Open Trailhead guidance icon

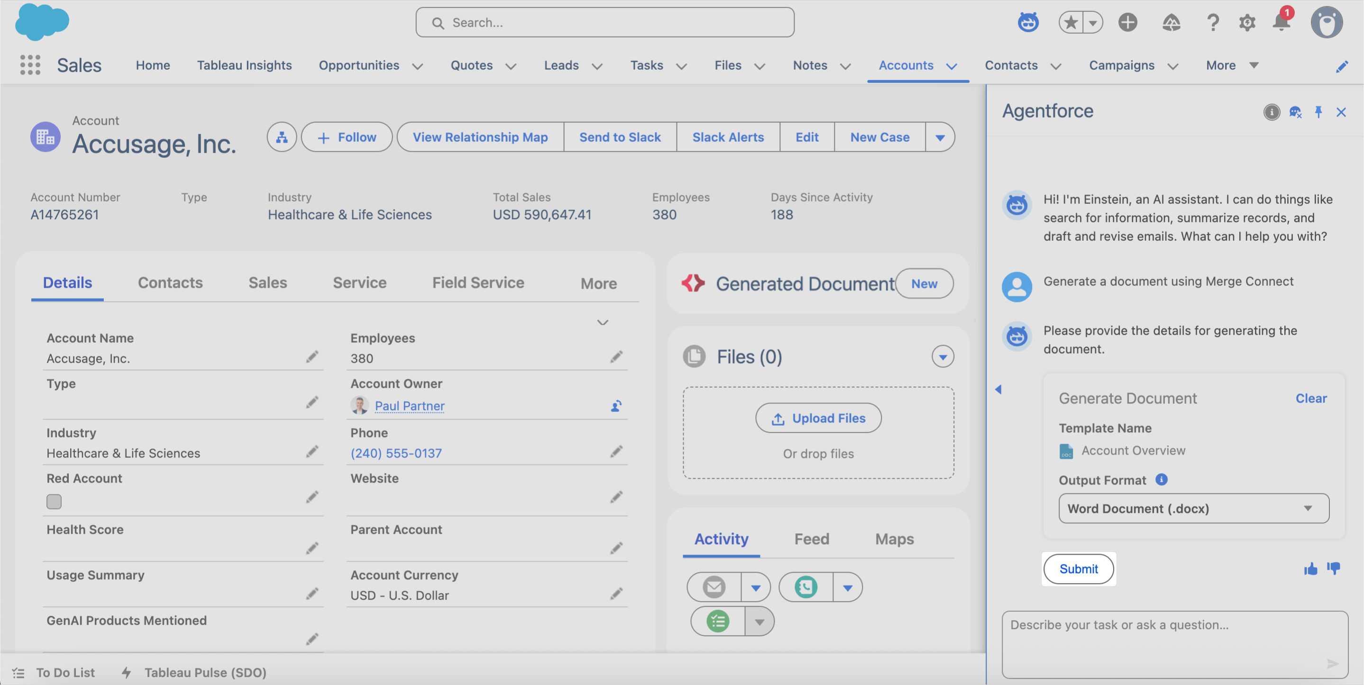click(x=1171, y=22)
